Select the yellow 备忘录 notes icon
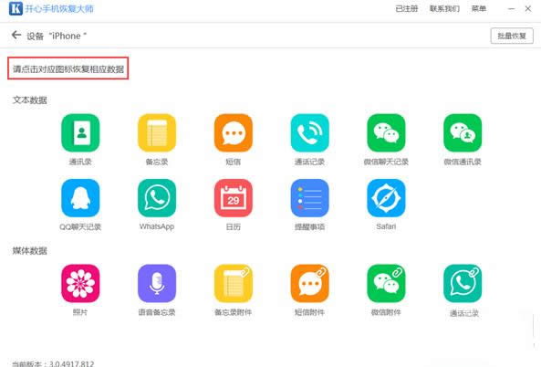This screenshot has height=367, width=541. tap(157, 133)
